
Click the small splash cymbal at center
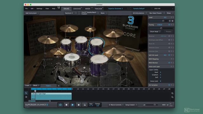(90, 29)
